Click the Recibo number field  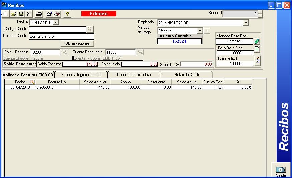tap(240, 14)
